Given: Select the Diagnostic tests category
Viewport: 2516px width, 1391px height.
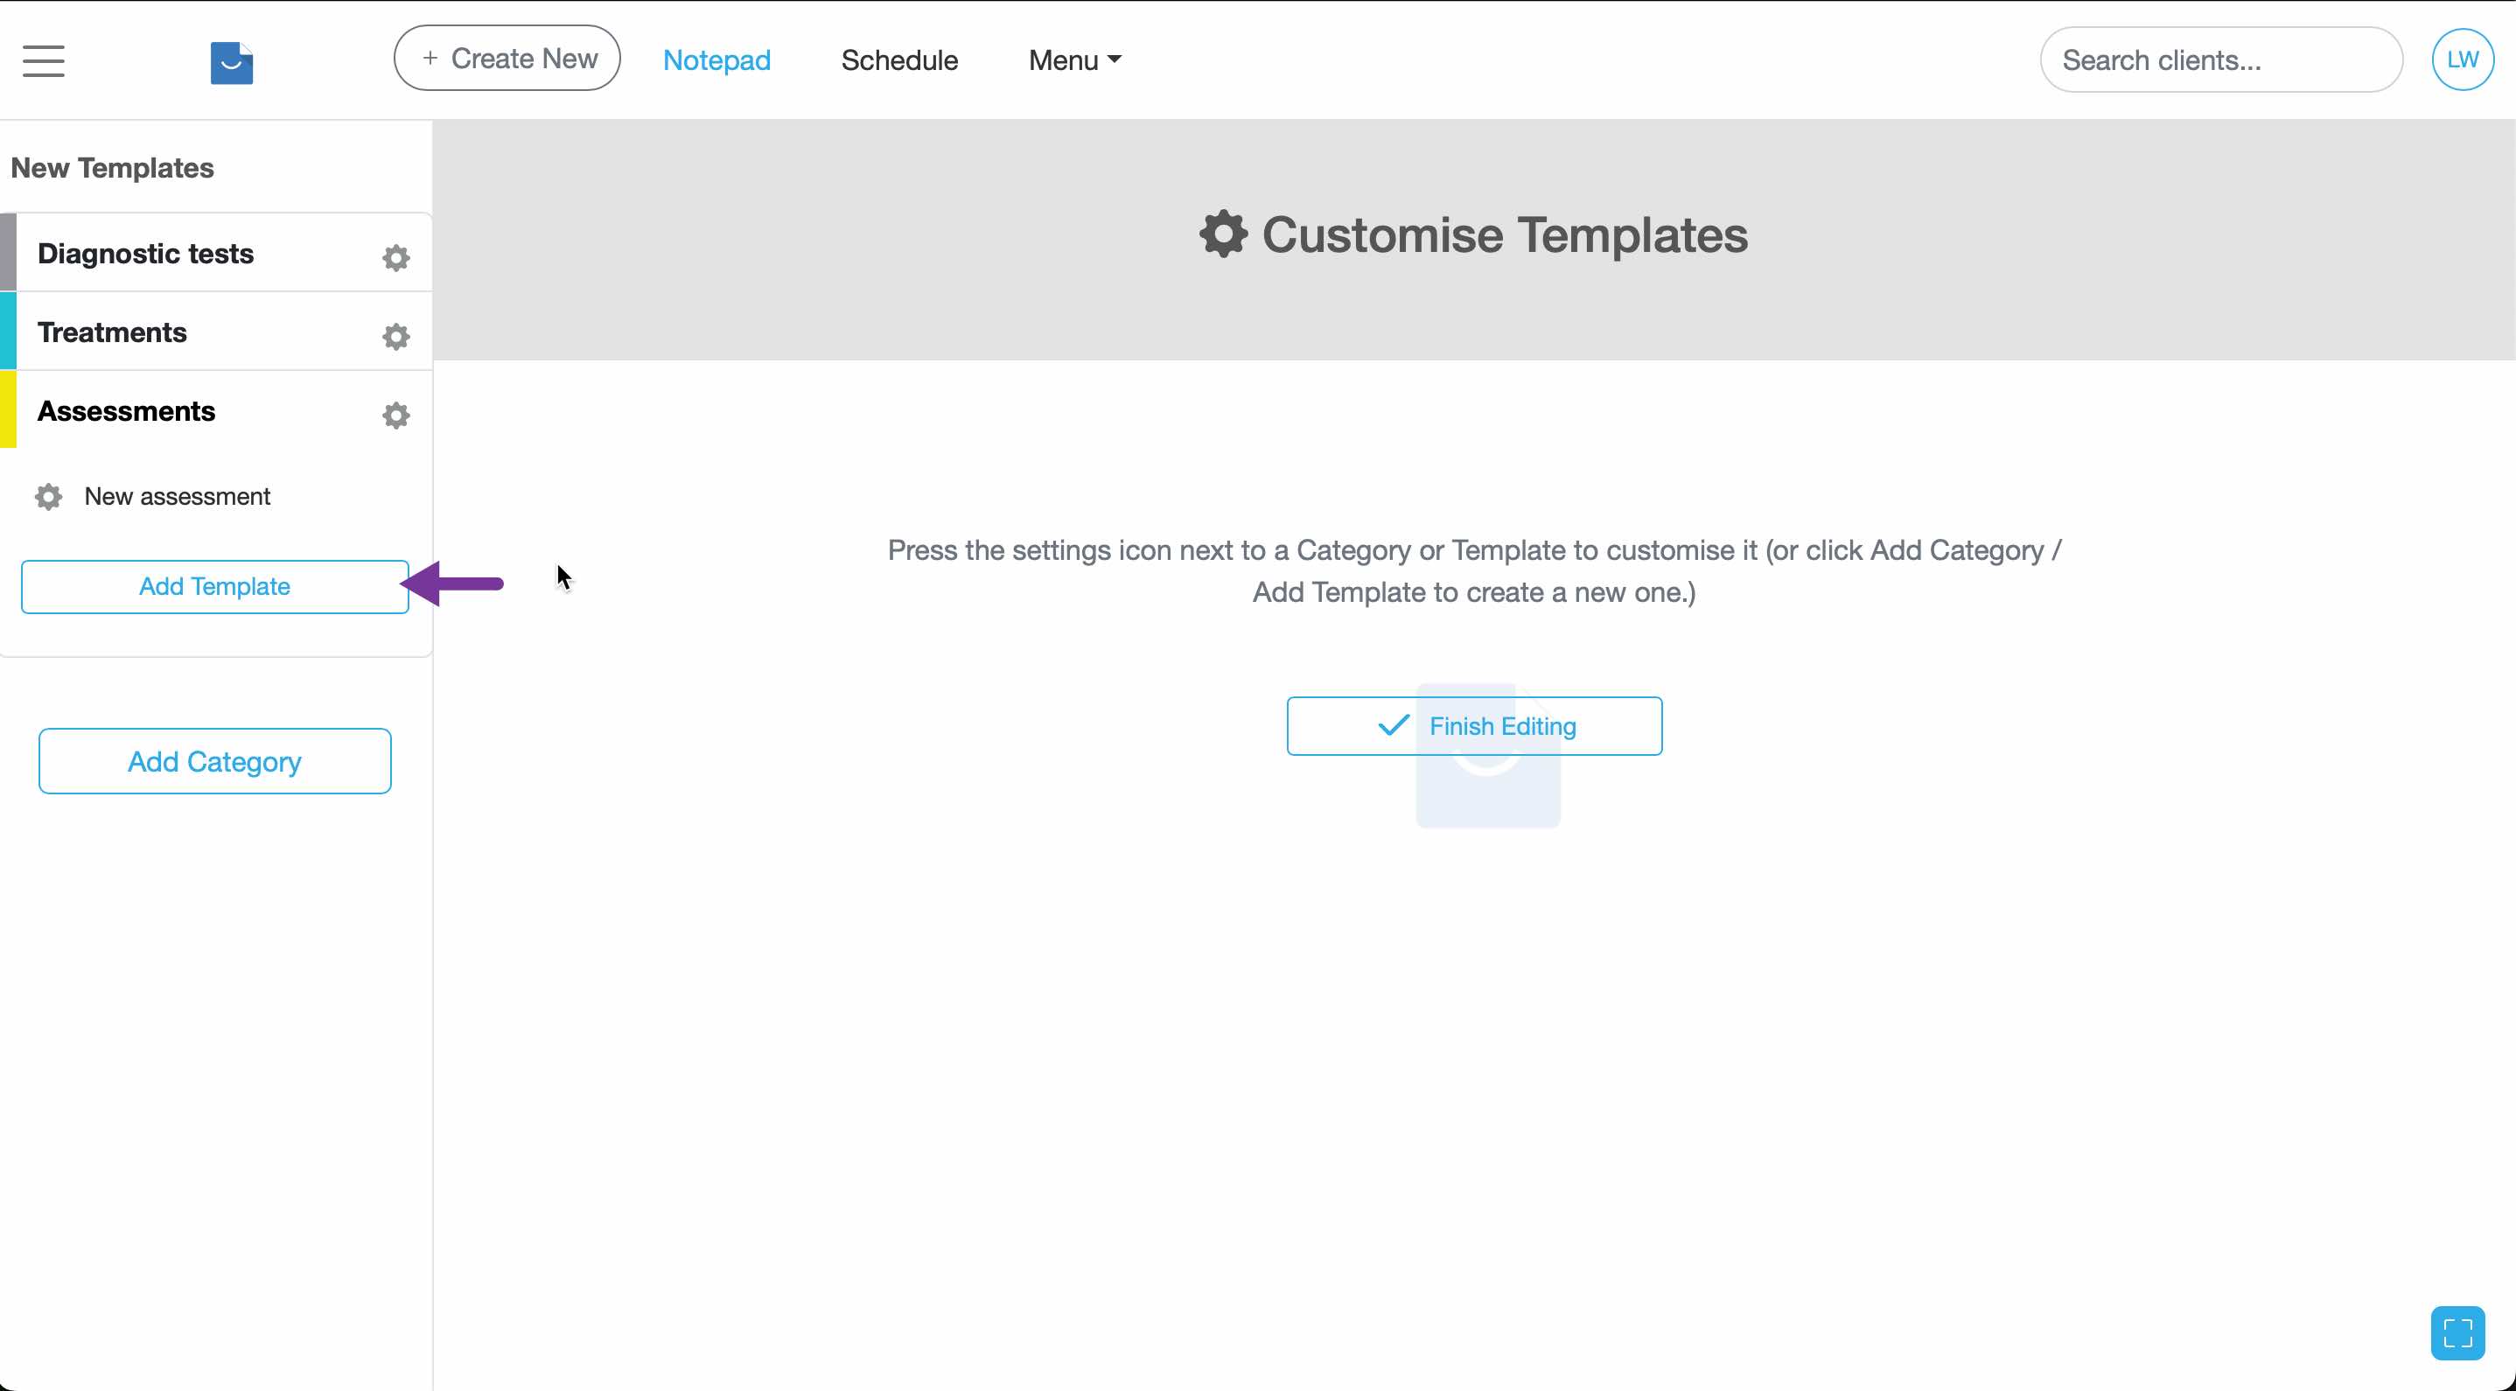Looking at the screenshot, I should [x=145, y=254].
